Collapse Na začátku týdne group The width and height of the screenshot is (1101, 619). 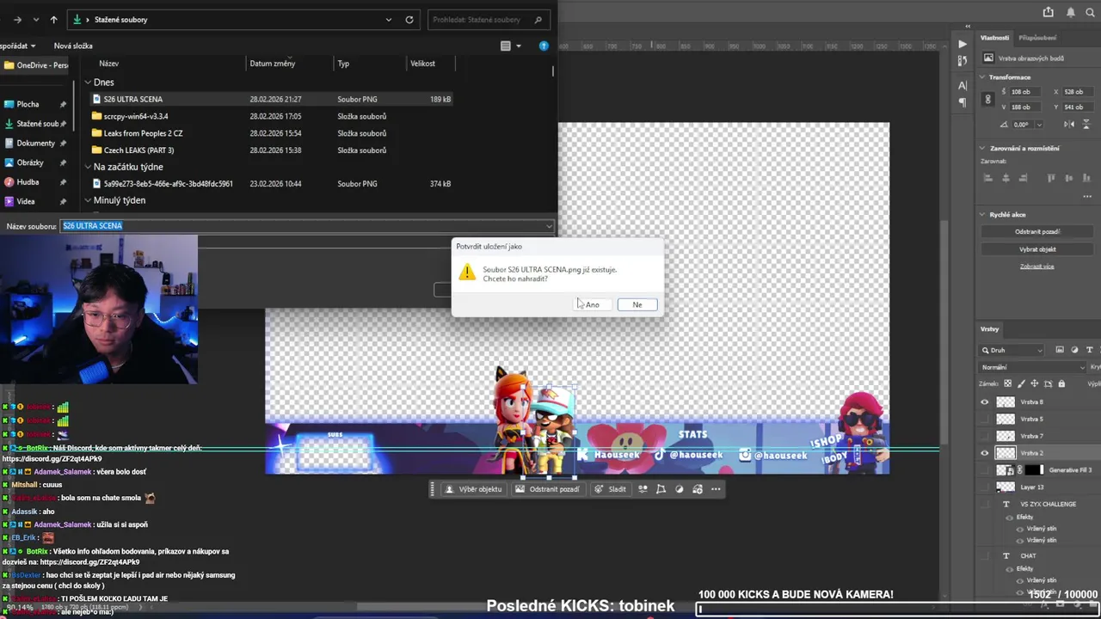click(x=88, y=167)
